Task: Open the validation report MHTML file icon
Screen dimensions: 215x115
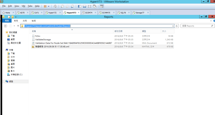Action: coord(33,47)
